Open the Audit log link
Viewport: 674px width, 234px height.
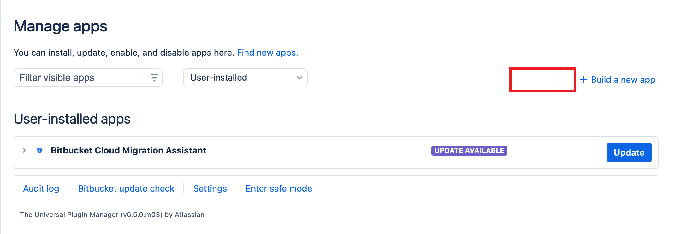(x=41, y=189)
